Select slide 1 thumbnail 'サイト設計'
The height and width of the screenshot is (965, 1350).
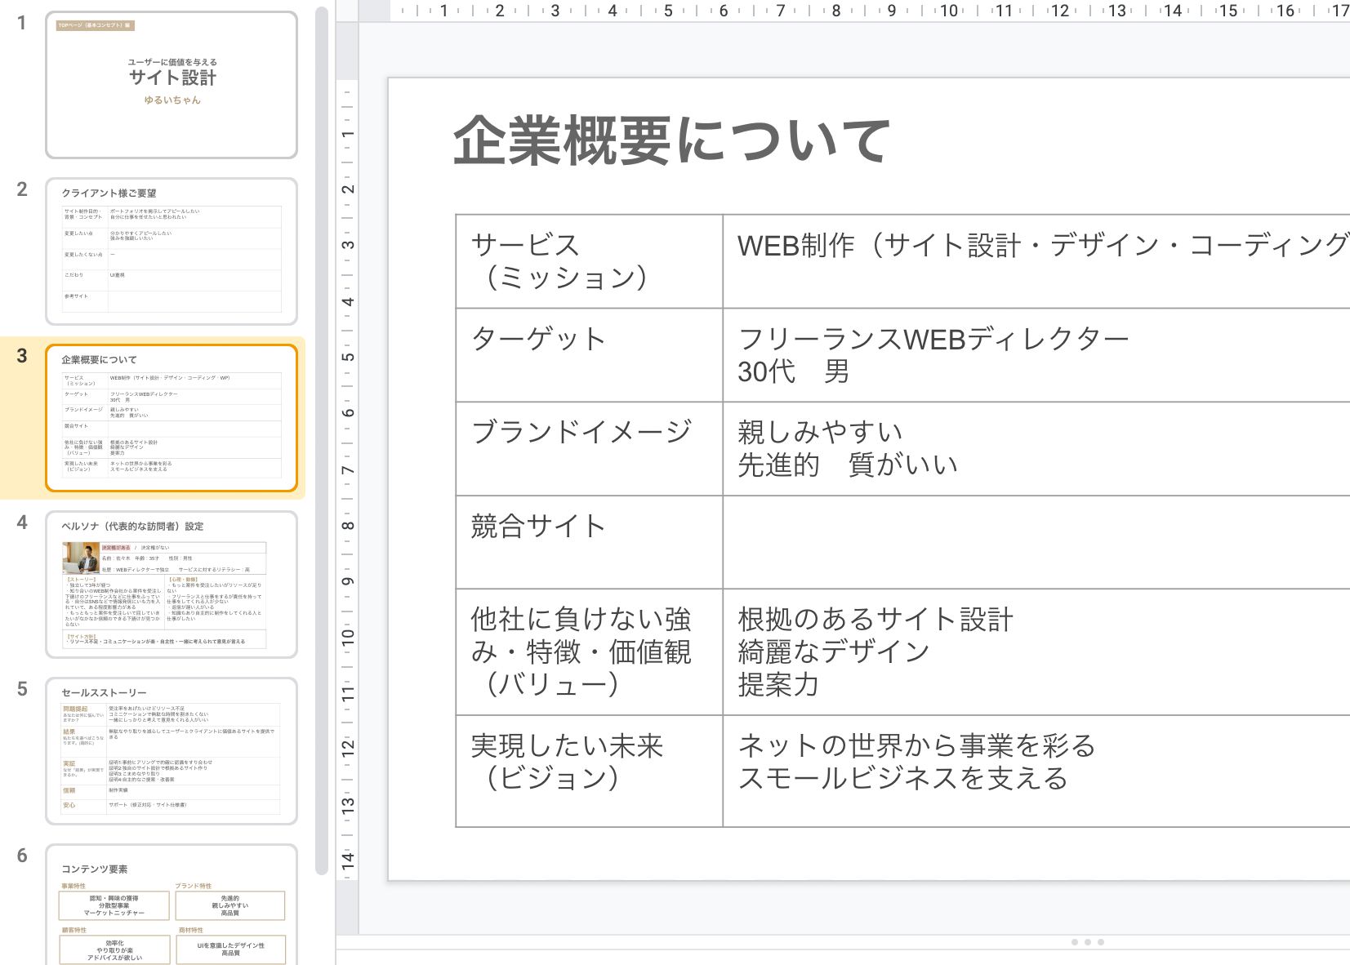(172, 85)
